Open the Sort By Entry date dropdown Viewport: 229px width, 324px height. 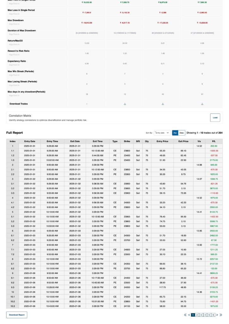[x=162, y=133]
